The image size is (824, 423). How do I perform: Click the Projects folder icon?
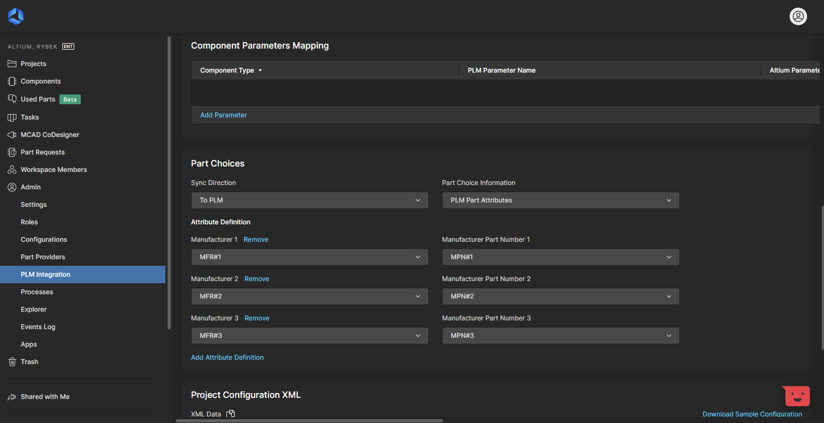click(x=12, y=64)
